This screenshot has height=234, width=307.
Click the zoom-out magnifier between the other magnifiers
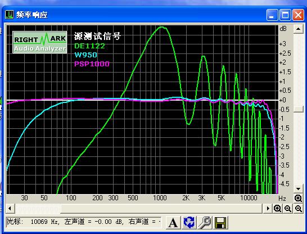pyautogui.click(x=288, y=208)
